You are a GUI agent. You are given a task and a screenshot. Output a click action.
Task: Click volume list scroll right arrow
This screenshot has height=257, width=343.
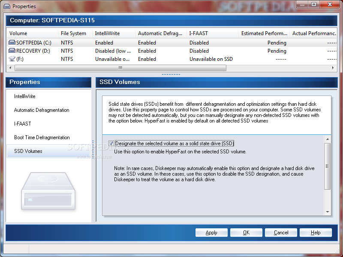click(x=333, y=68)
